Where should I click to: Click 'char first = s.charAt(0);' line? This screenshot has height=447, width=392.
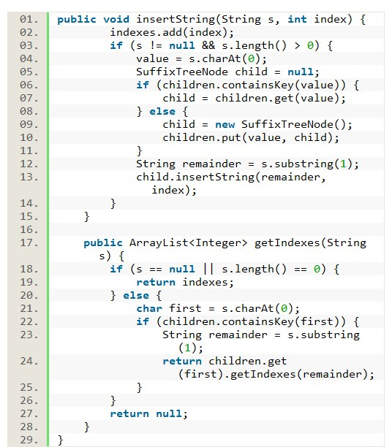pos(218,309)
